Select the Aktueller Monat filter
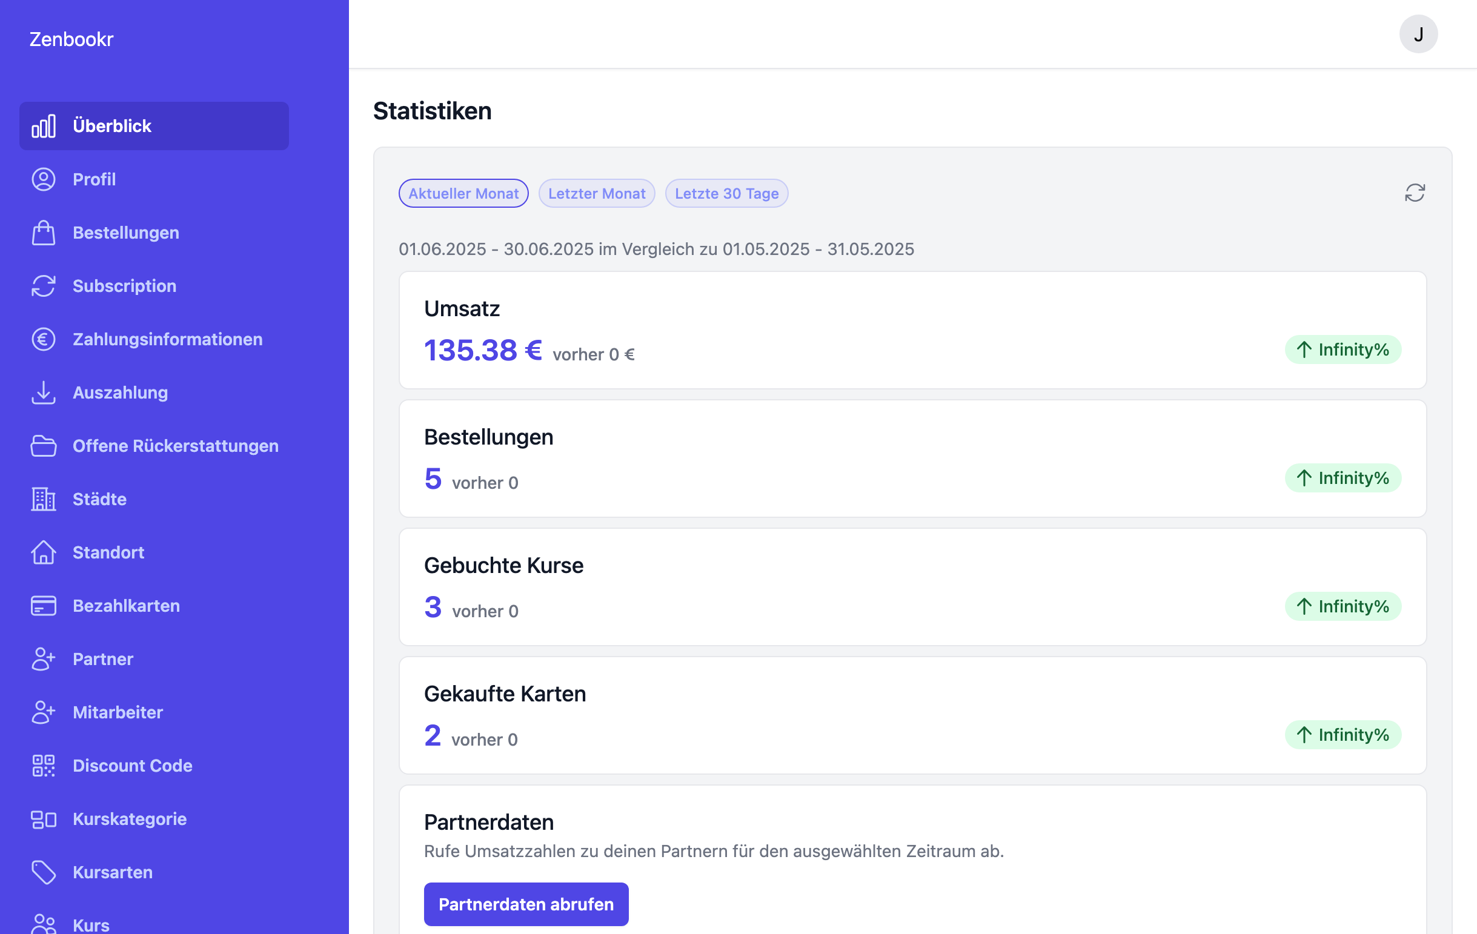The height and width of the screenshot is (934, 1477). (463, 193)
